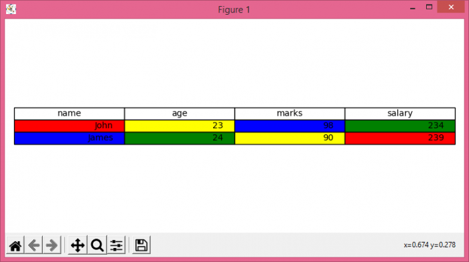The width and height of the screenshot is (469, 262).
Task: Click the yellow cell containing 23
Action: (180, 126)
